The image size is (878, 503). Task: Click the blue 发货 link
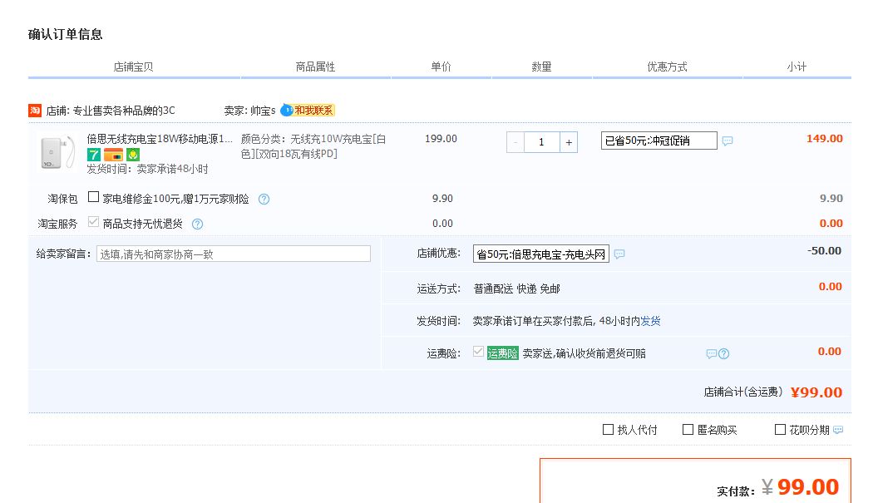(650, 321)
